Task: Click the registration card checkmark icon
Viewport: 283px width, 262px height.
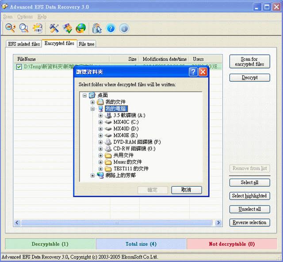Action: [x=67, y=28]
